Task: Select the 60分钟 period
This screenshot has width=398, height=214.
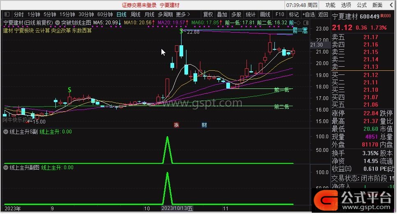Action: 105,14
